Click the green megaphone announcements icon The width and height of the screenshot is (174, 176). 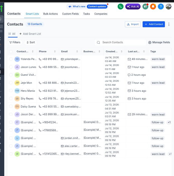145,6
